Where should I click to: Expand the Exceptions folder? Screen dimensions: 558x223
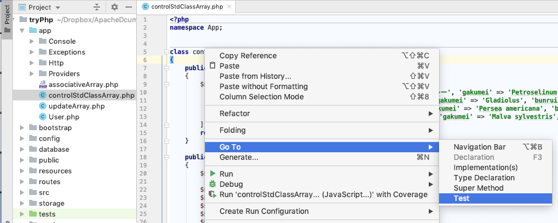32,52
